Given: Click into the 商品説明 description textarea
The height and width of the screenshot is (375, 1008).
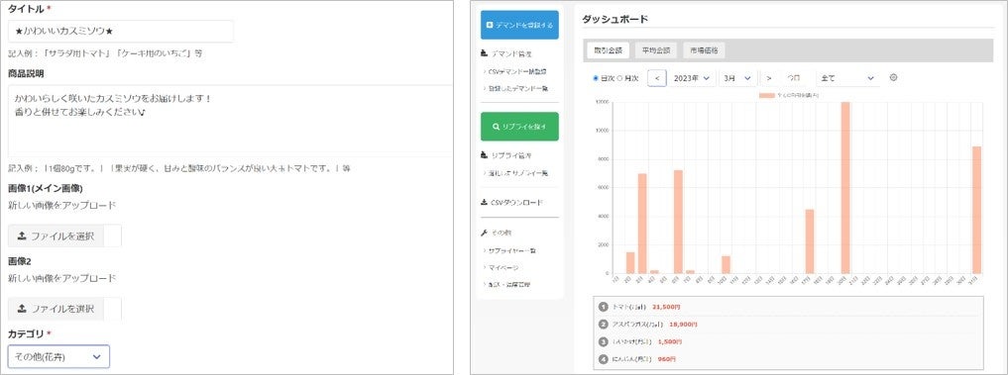Looking at the screenshot, I should pyautogui.click(x=230, y=120).
